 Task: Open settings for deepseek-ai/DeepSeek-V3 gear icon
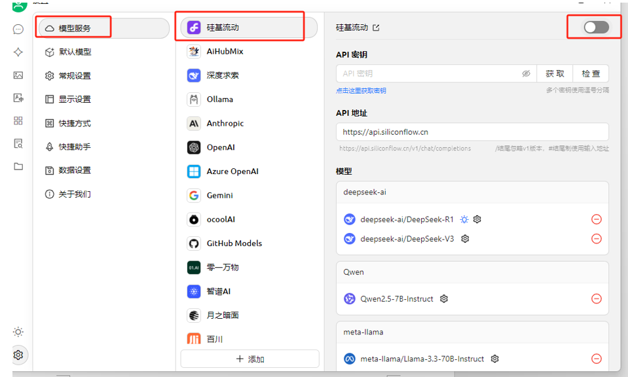click(465, 239)
